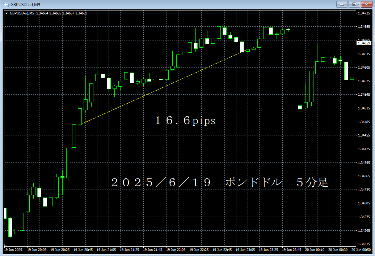Click the 19 Jun 23:05 time label
Image resolution: width=375 pixels, height=256 pixels.
click(x=245, y=250)
